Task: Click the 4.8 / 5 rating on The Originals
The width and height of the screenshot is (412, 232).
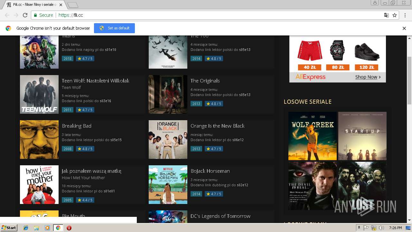Action: pos(214,104)
